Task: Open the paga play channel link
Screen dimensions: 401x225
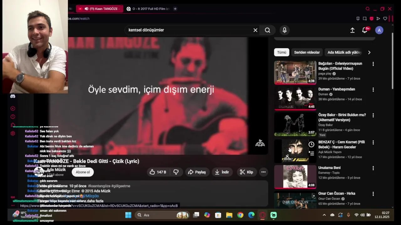Action: coord(325,74)
